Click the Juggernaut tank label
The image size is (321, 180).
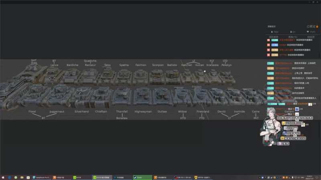[x=57, y=112]
